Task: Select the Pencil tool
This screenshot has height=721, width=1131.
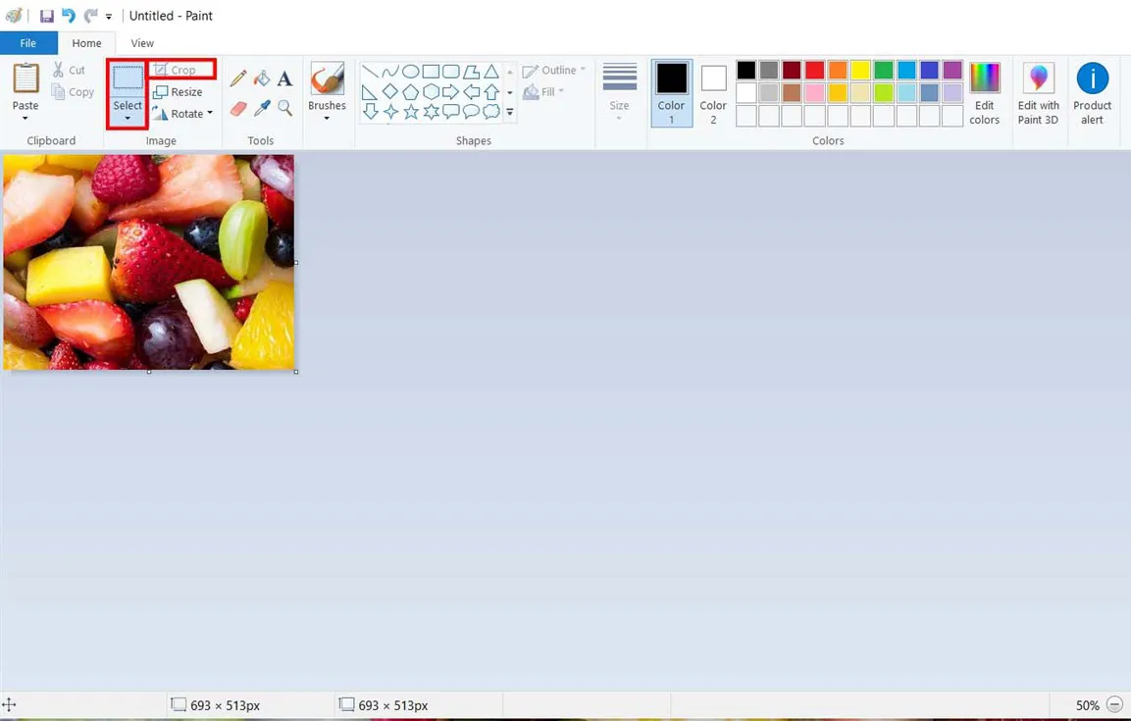Action: point(238,77)
